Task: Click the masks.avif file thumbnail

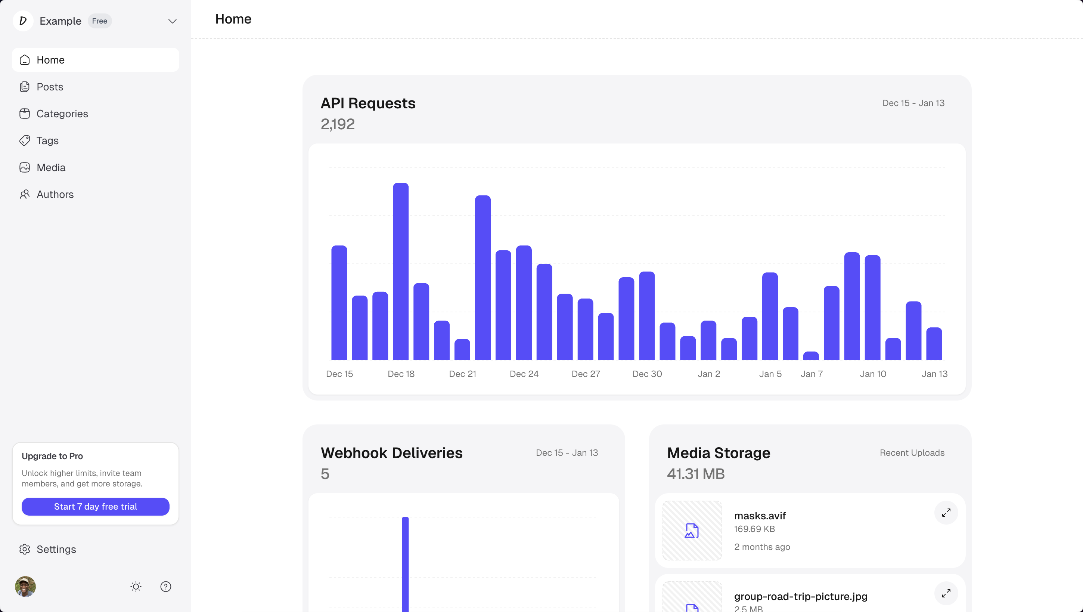Action: pos(692,531)
